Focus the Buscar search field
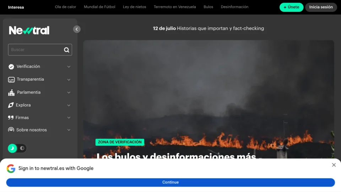 40,50
